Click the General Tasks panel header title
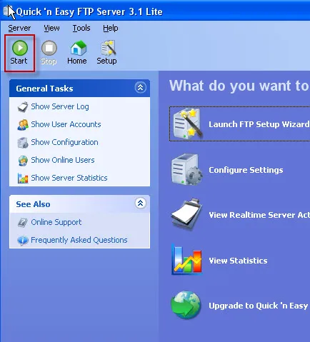 point(44,89)
